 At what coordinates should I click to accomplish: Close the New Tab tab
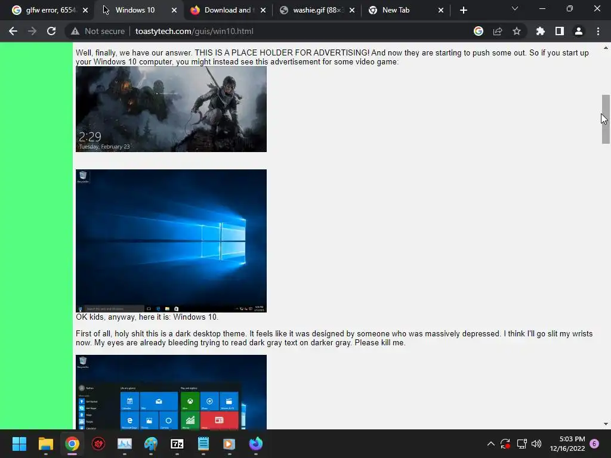(441, 10)
